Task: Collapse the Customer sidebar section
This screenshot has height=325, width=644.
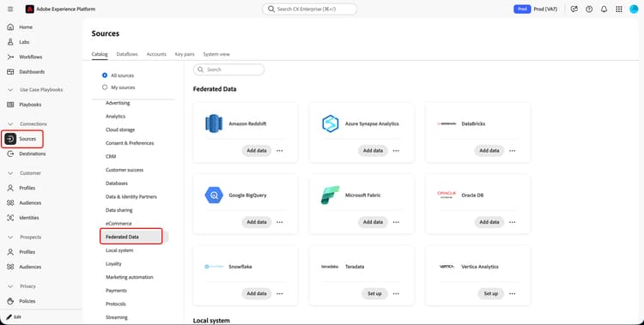Action: pos(10,173)
